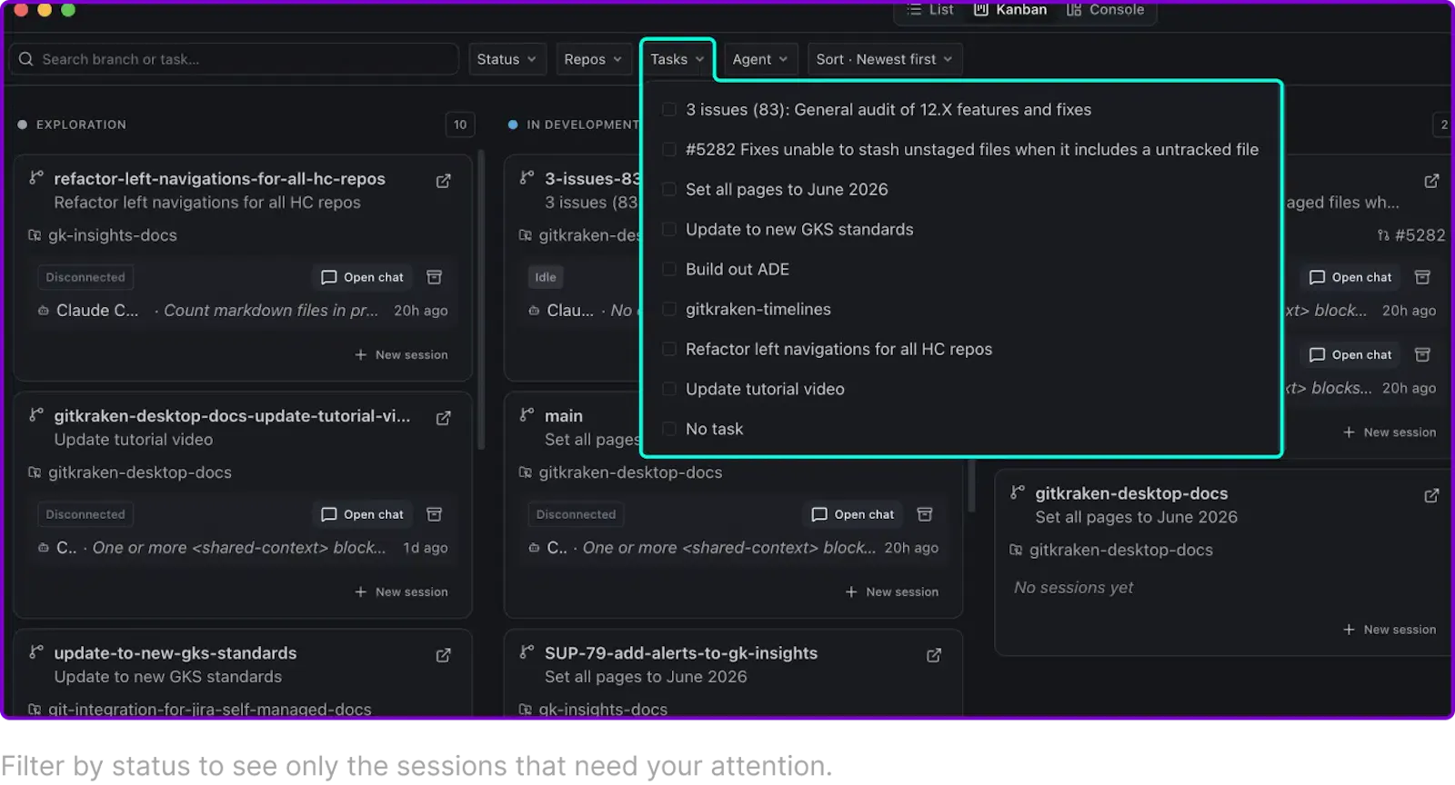Click the search magnifier icon

click(x=25, y=59)
